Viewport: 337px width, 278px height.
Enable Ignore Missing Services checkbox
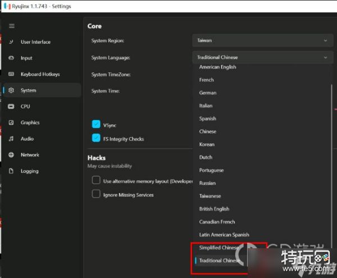click(96, 194)
